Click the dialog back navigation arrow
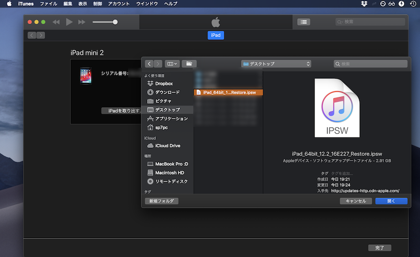This screenshot has width=420, height=257. point(150,63)
